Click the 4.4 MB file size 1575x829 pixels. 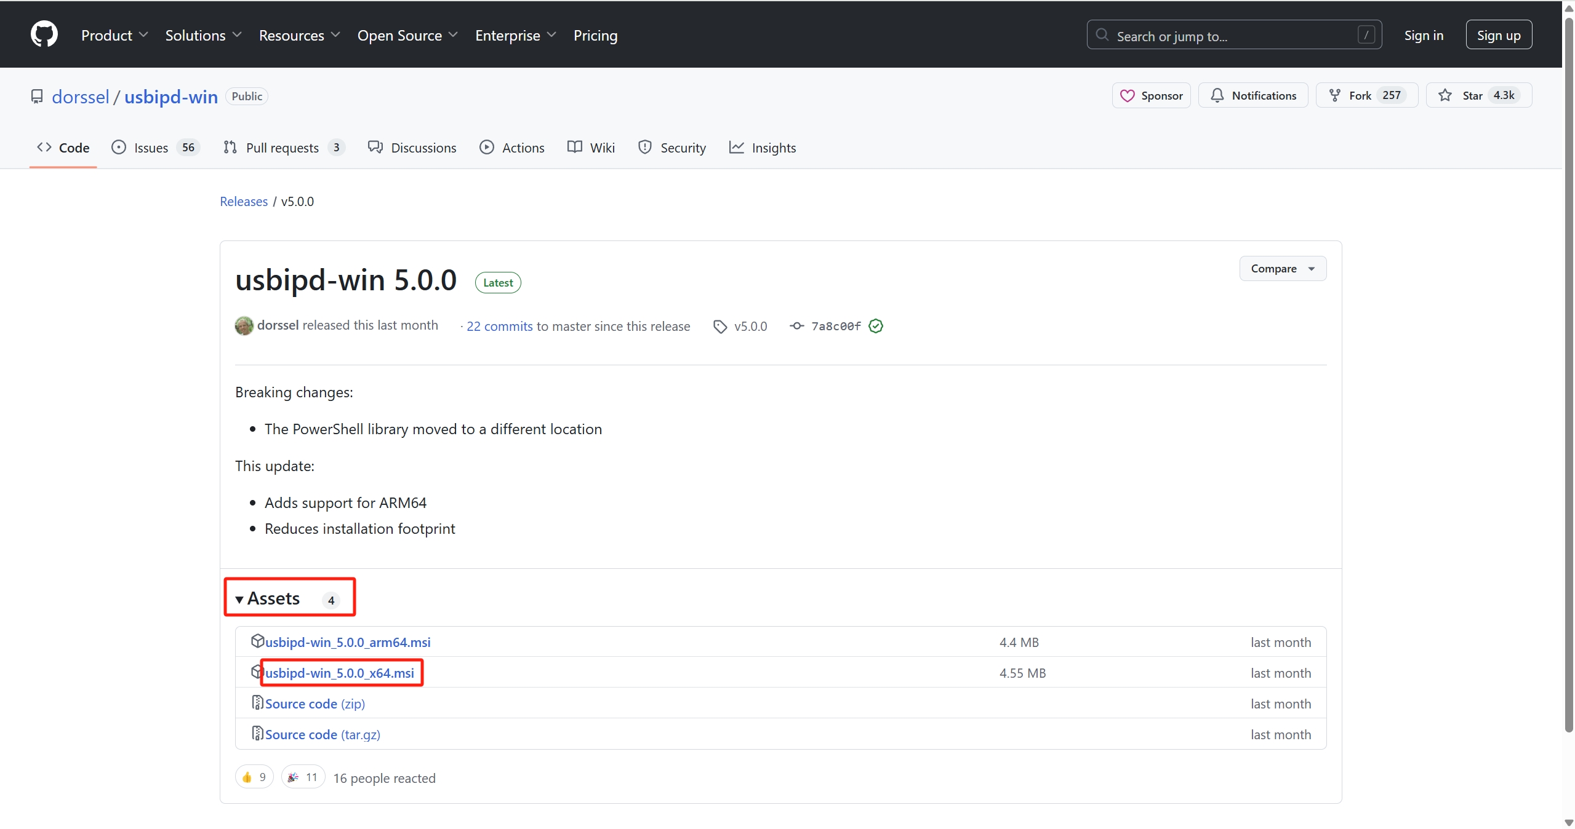point(1019,642)
